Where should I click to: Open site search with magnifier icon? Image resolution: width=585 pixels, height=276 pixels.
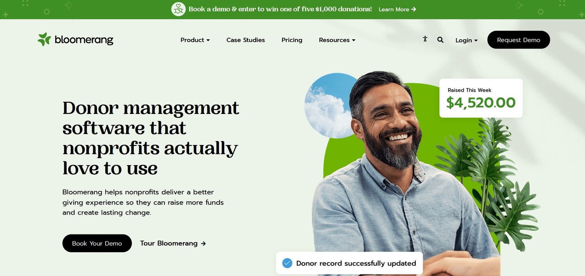coord(440,40)
